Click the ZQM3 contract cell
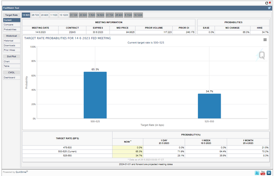This screenshot has height=176, width=275. [72, 32]
